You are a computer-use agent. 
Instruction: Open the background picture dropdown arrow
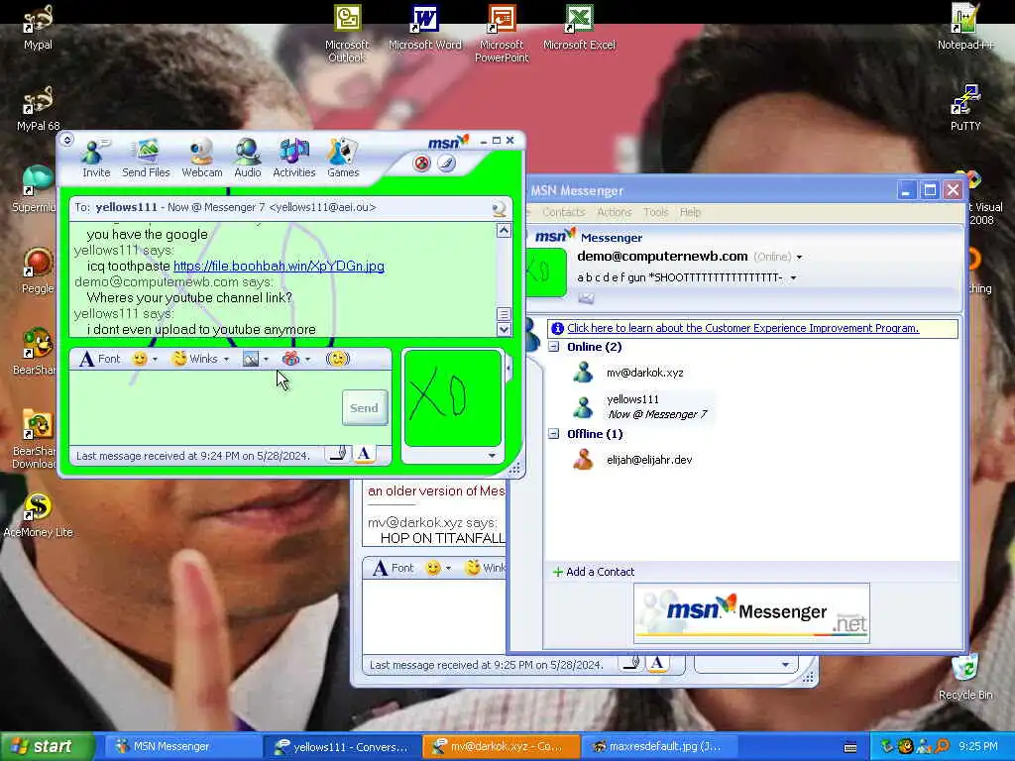266,359
